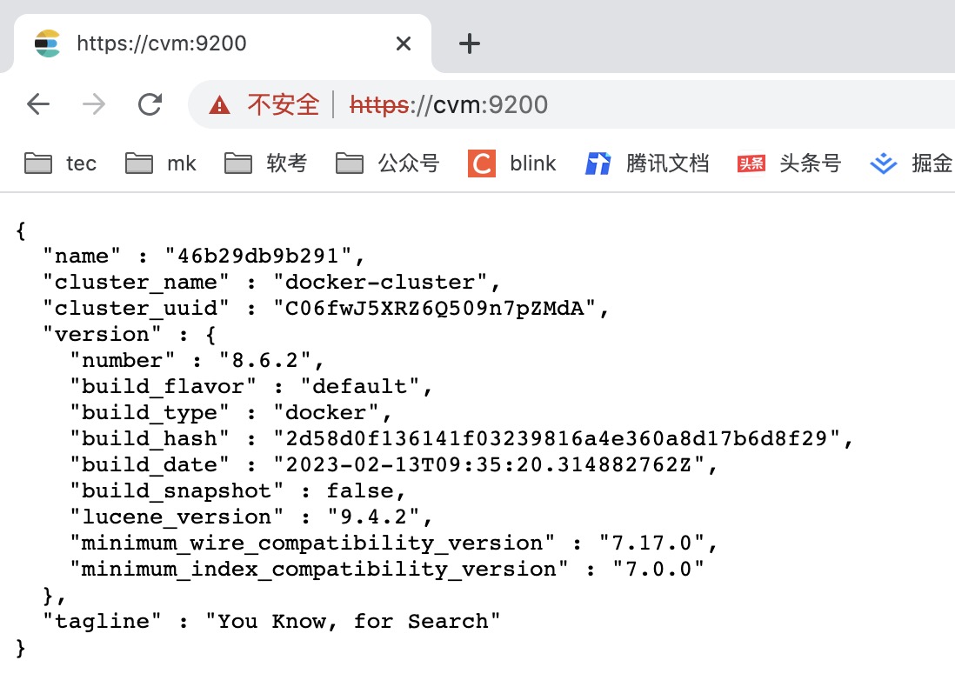This screenshot has height=687, width=955.
Task: Close the https://cvm:9200 tab
Action: coord(404,43)
